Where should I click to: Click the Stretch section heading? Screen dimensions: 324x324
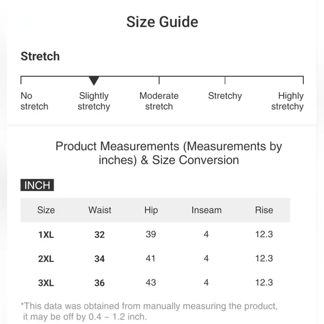[40, 56]
